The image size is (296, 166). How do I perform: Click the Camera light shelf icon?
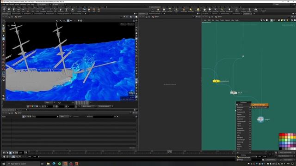click(153, 10)
